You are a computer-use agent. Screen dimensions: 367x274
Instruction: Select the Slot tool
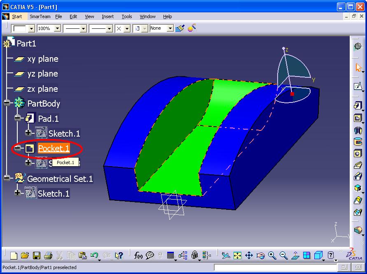tap(358, 176)
